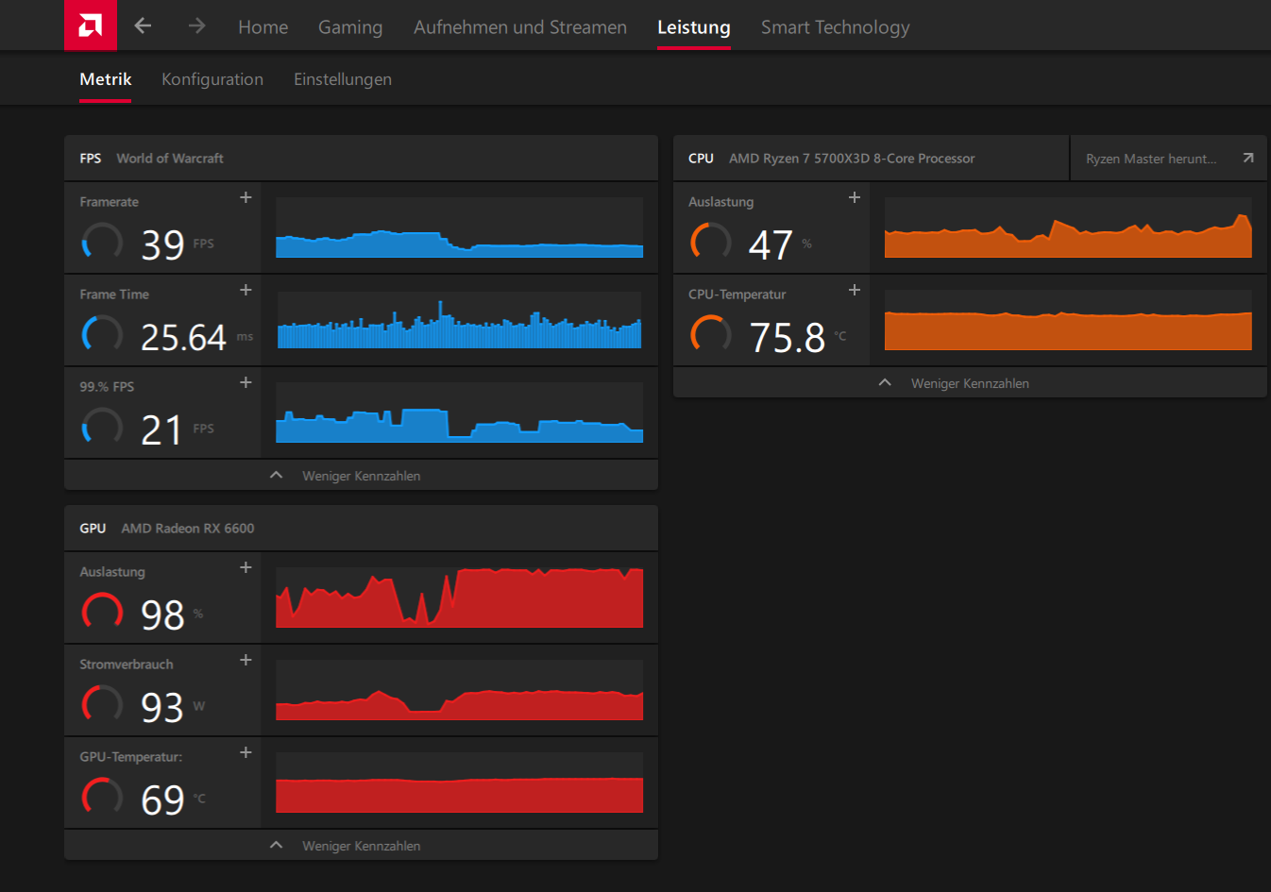Click the 25.64 ms frame time value
The height and width of the screenshot is (892, 1271).
184,338
